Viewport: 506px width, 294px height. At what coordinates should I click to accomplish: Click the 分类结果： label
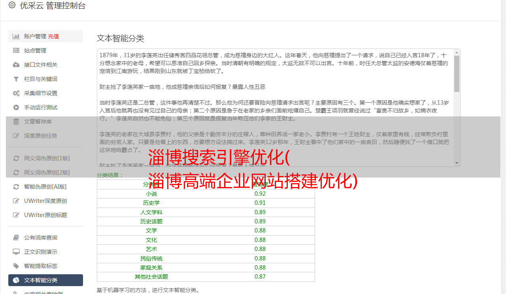click(110, 175)
